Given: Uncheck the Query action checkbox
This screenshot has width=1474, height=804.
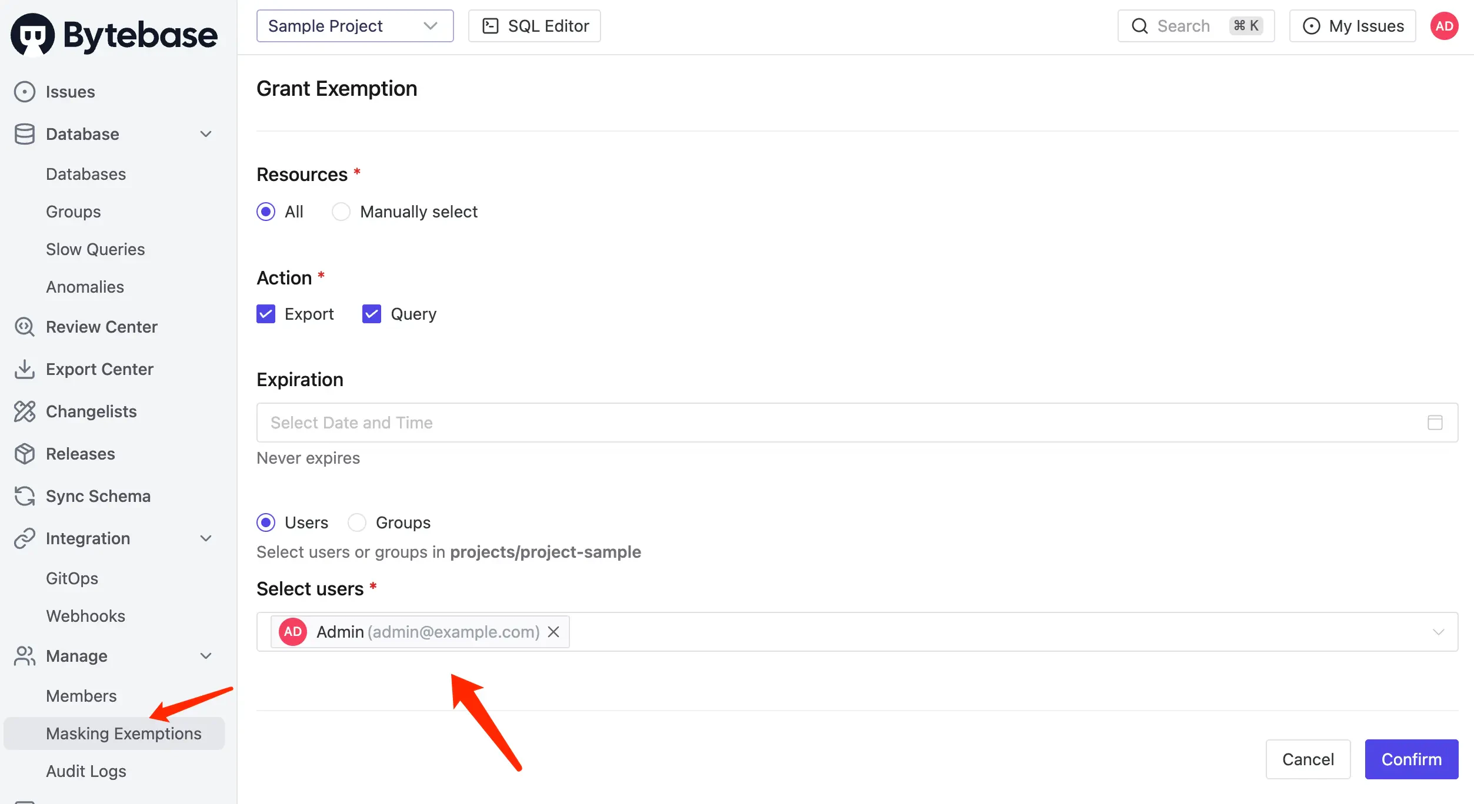Looking at the screenshot, I should click(372, 314).
